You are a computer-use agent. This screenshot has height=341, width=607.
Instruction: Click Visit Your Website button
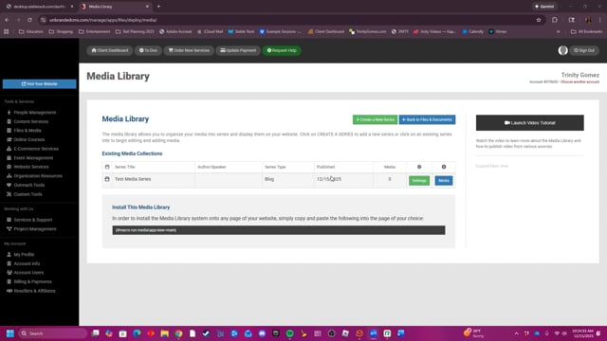[x=40, y=84]
